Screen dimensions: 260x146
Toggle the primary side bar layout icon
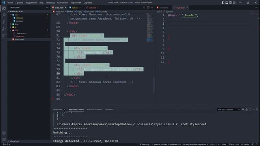(x=223, y=2)
